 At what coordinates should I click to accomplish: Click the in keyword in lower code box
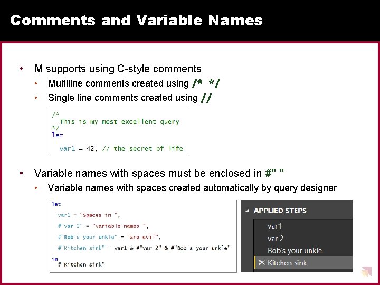click(x=55, y=259)
